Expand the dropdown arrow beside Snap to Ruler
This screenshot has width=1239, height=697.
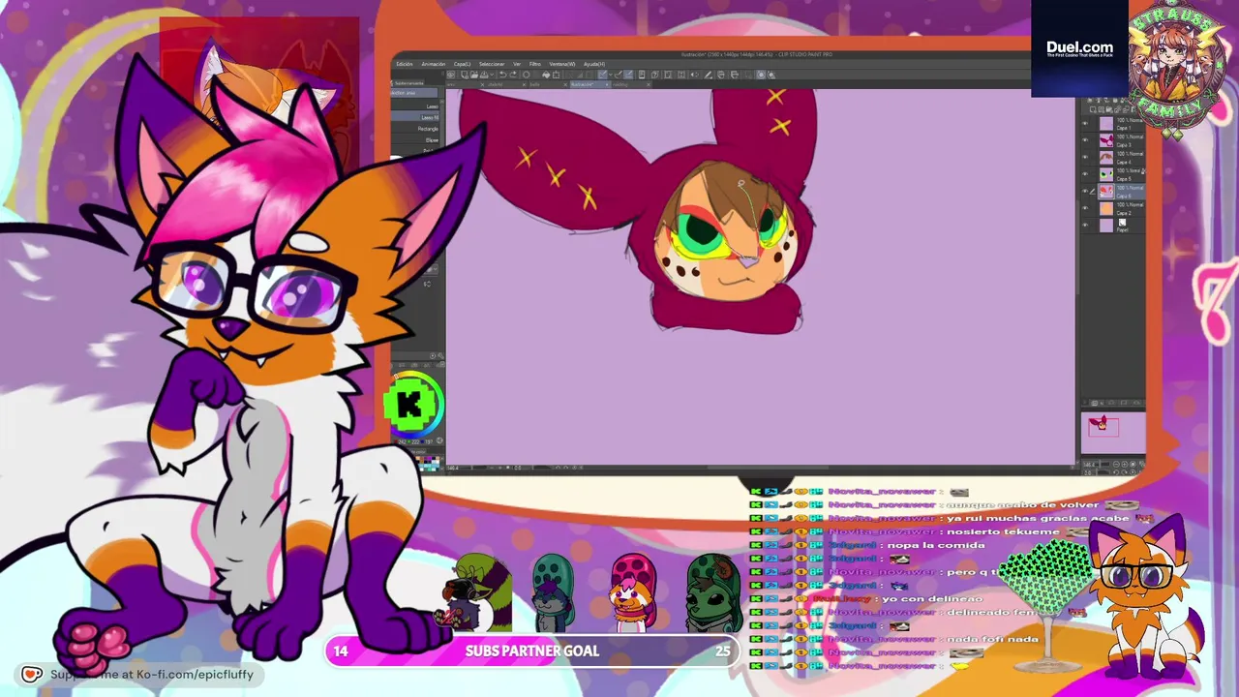[610, 75]
